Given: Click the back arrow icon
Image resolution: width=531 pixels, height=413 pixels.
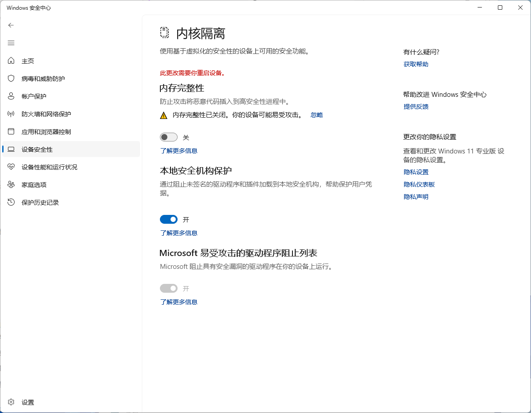Looking at the screenshot, I should (11, 25).
